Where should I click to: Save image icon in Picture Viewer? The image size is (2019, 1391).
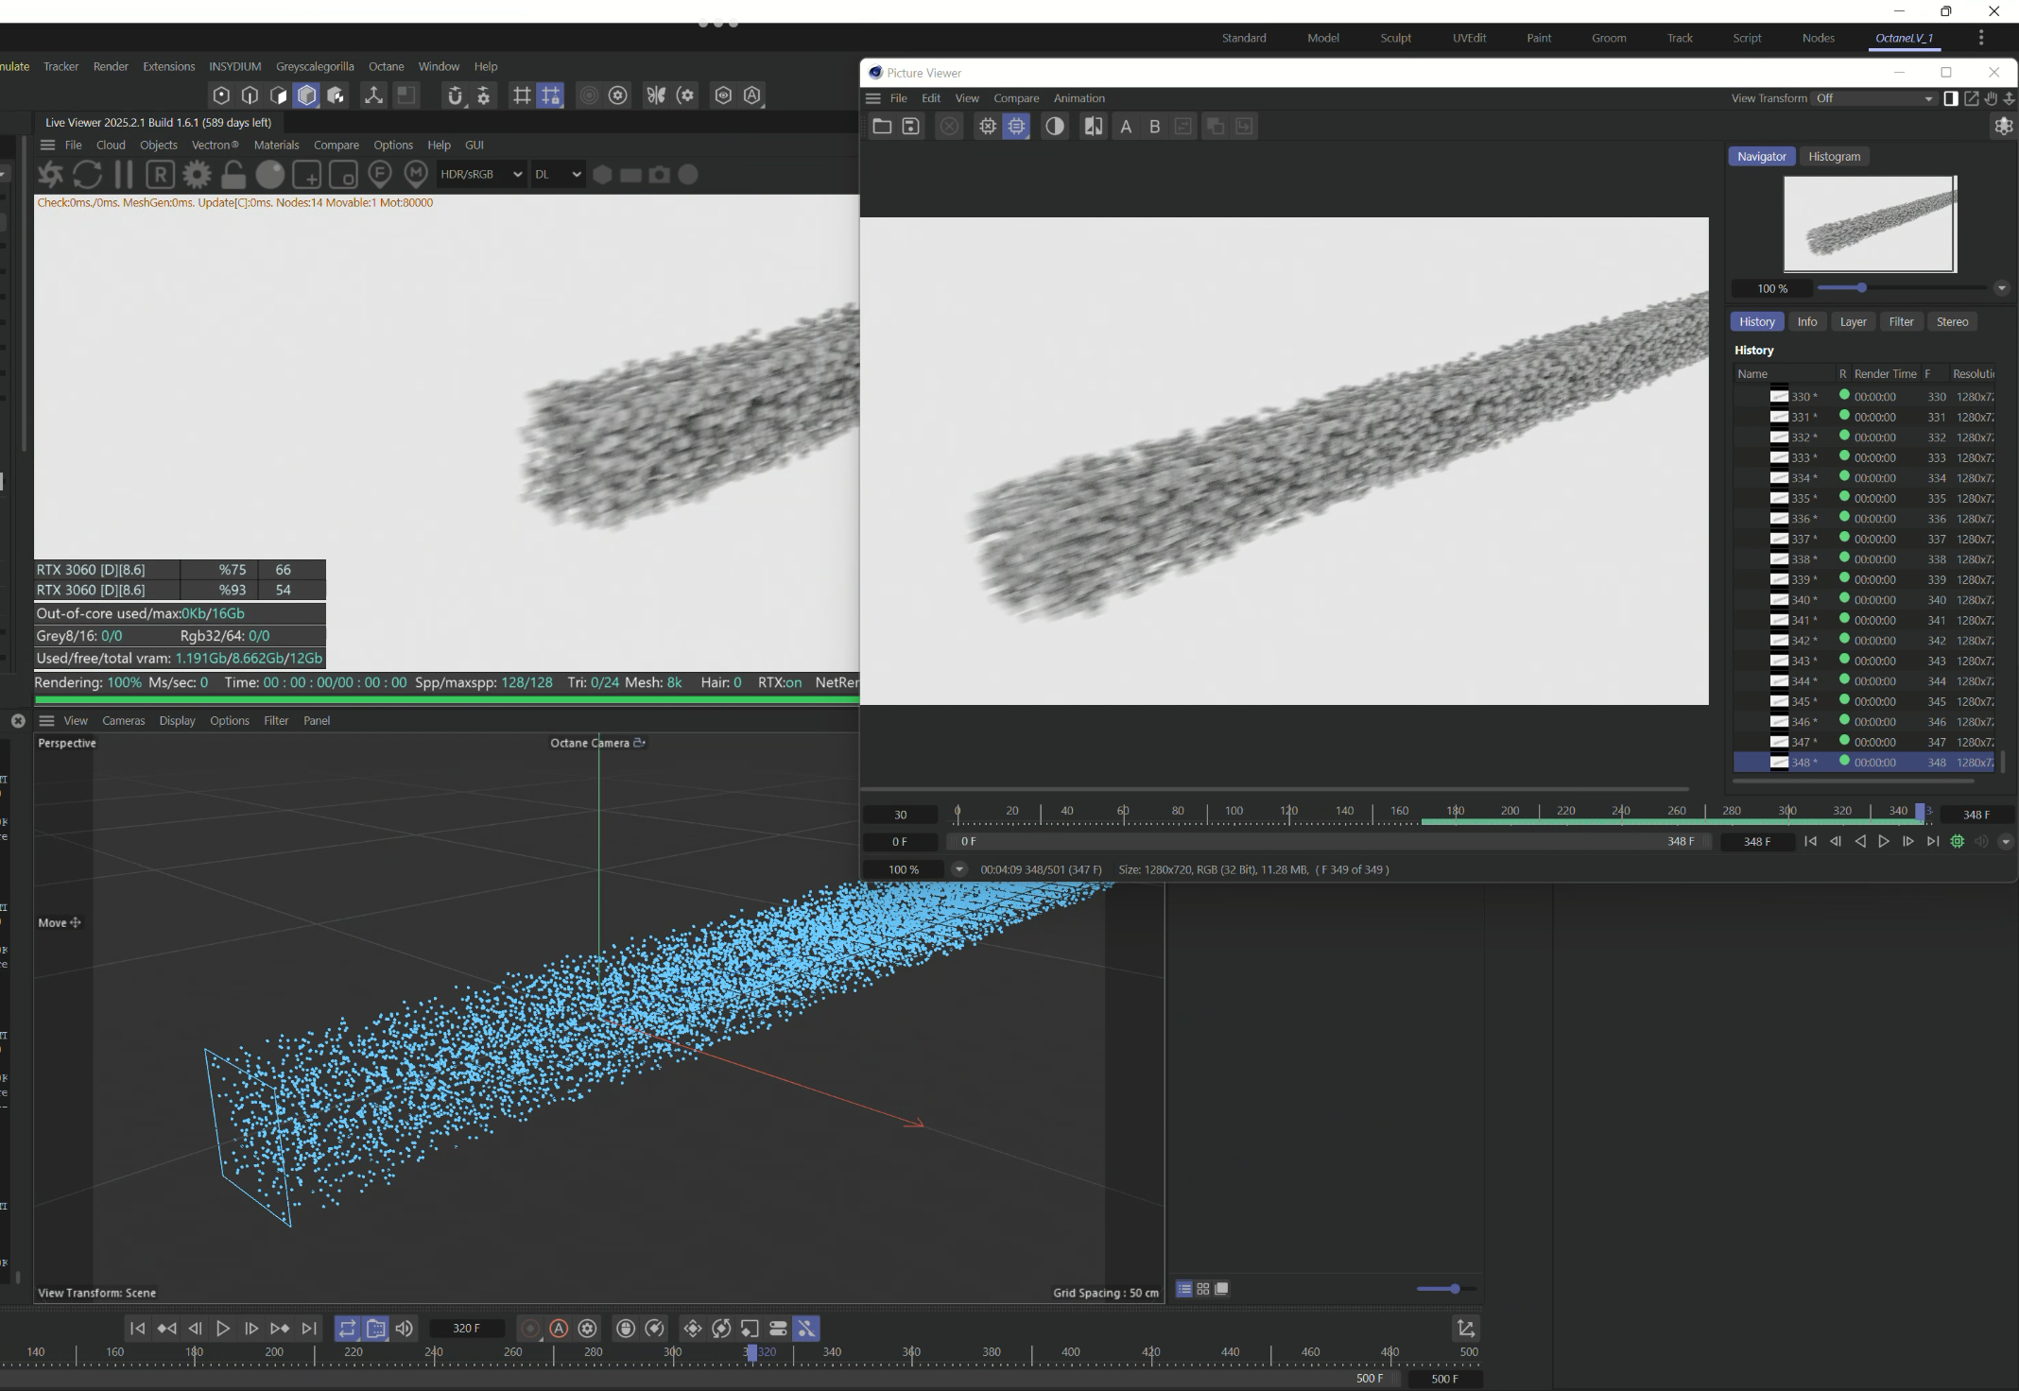click(910, 127)
